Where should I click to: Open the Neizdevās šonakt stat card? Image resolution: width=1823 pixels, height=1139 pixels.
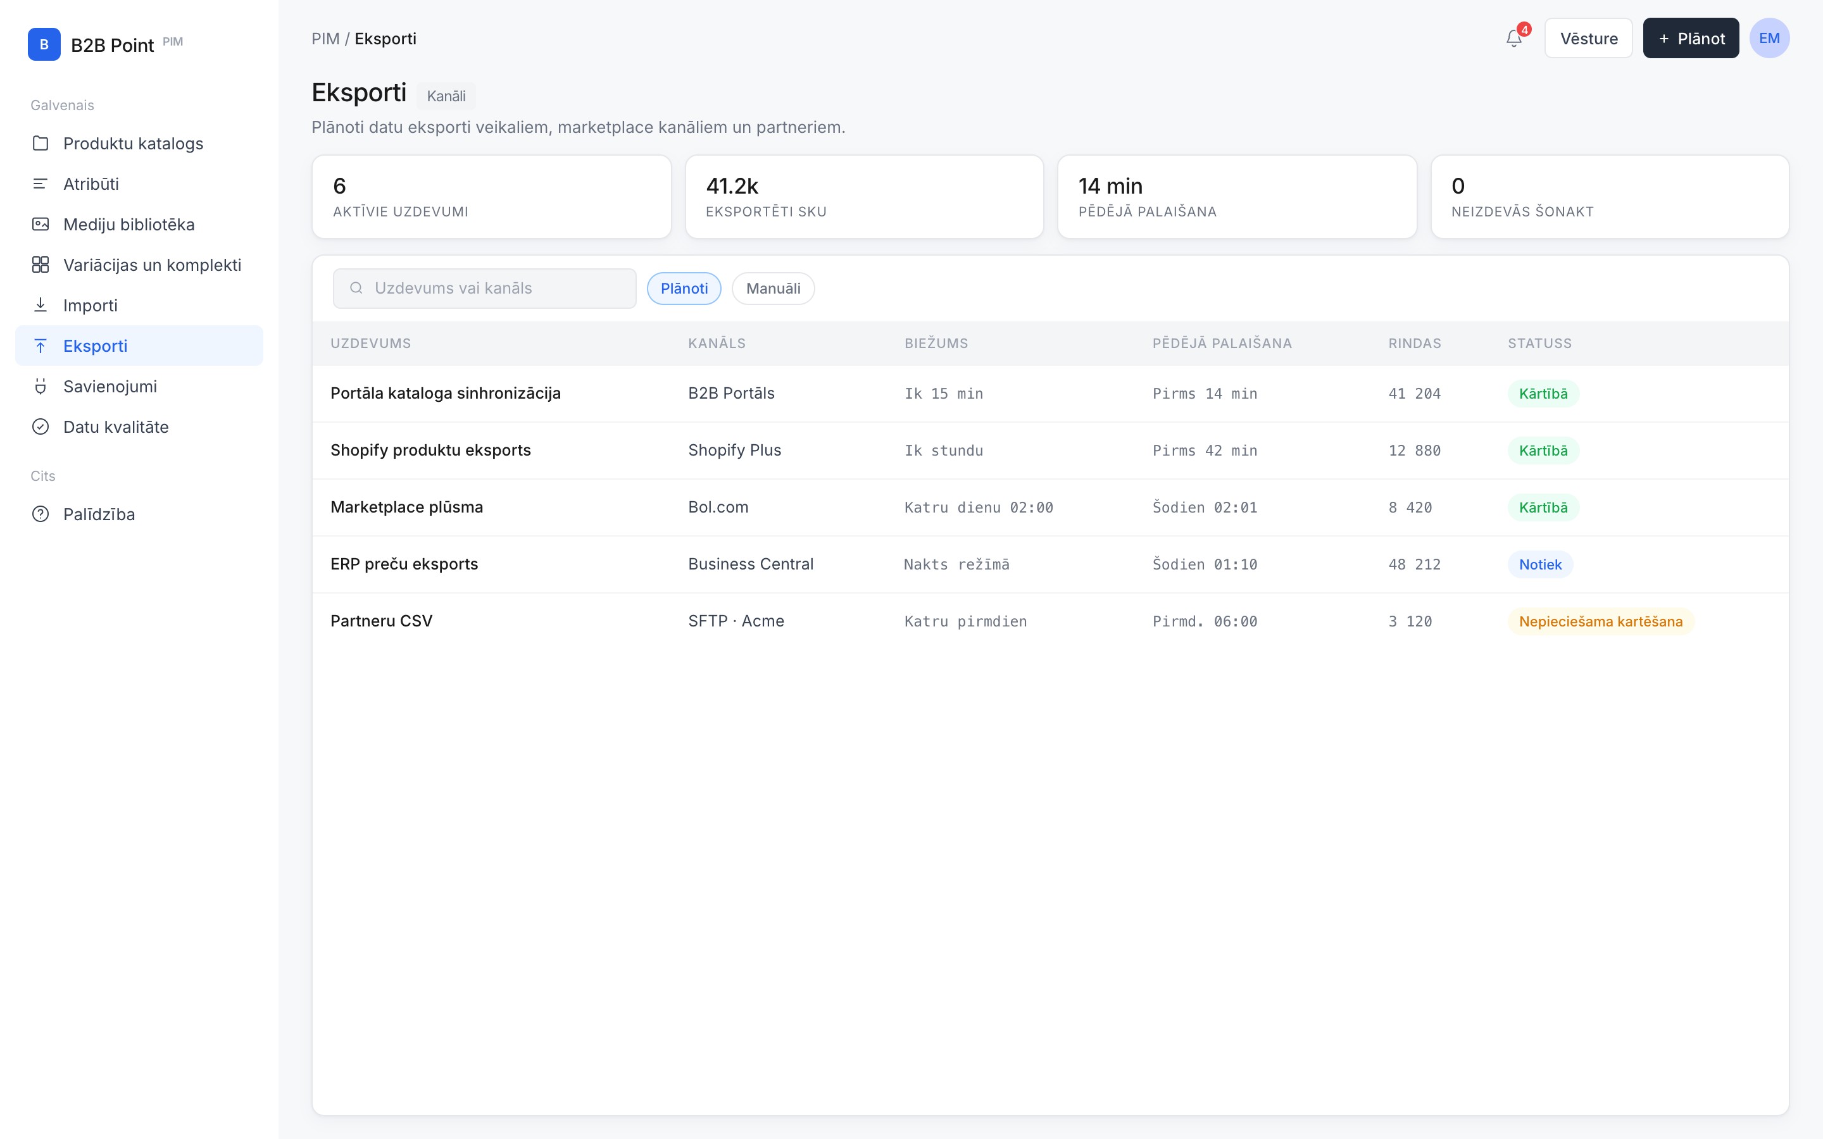(1610, 197)
